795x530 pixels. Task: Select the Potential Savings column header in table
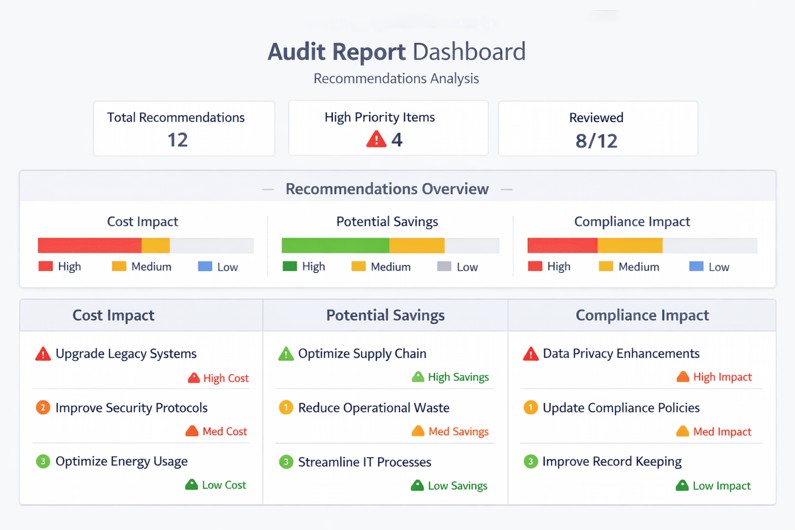pyautogui.click(x=385, y=315)
